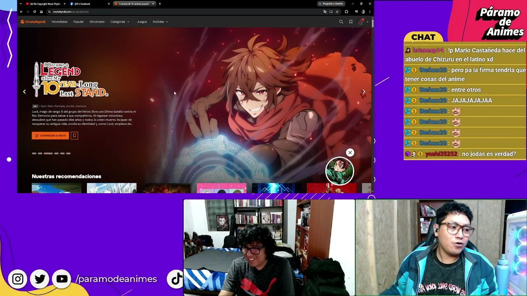527x296 pixels.
Task: Open a new browser tab
Action: click(x=160, y=4)
